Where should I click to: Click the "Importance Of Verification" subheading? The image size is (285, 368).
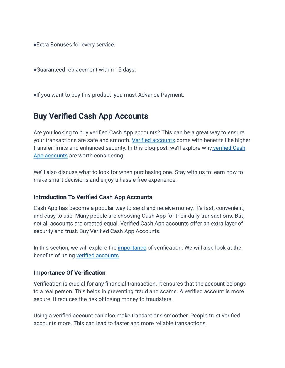click(70, 273)
